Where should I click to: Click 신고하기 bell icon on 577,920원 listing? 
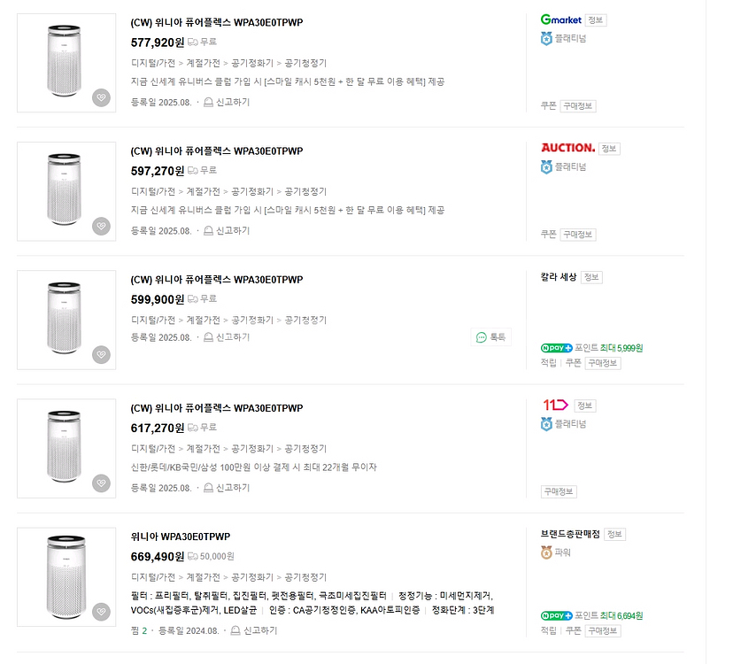pyautogui.click(x=209, y=103)
